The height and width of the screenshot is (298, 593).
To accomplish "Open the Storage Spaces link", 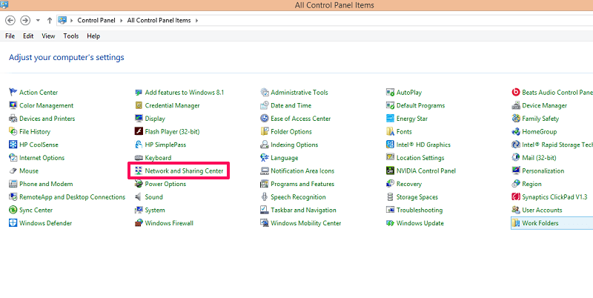I will tap(417, 197).
